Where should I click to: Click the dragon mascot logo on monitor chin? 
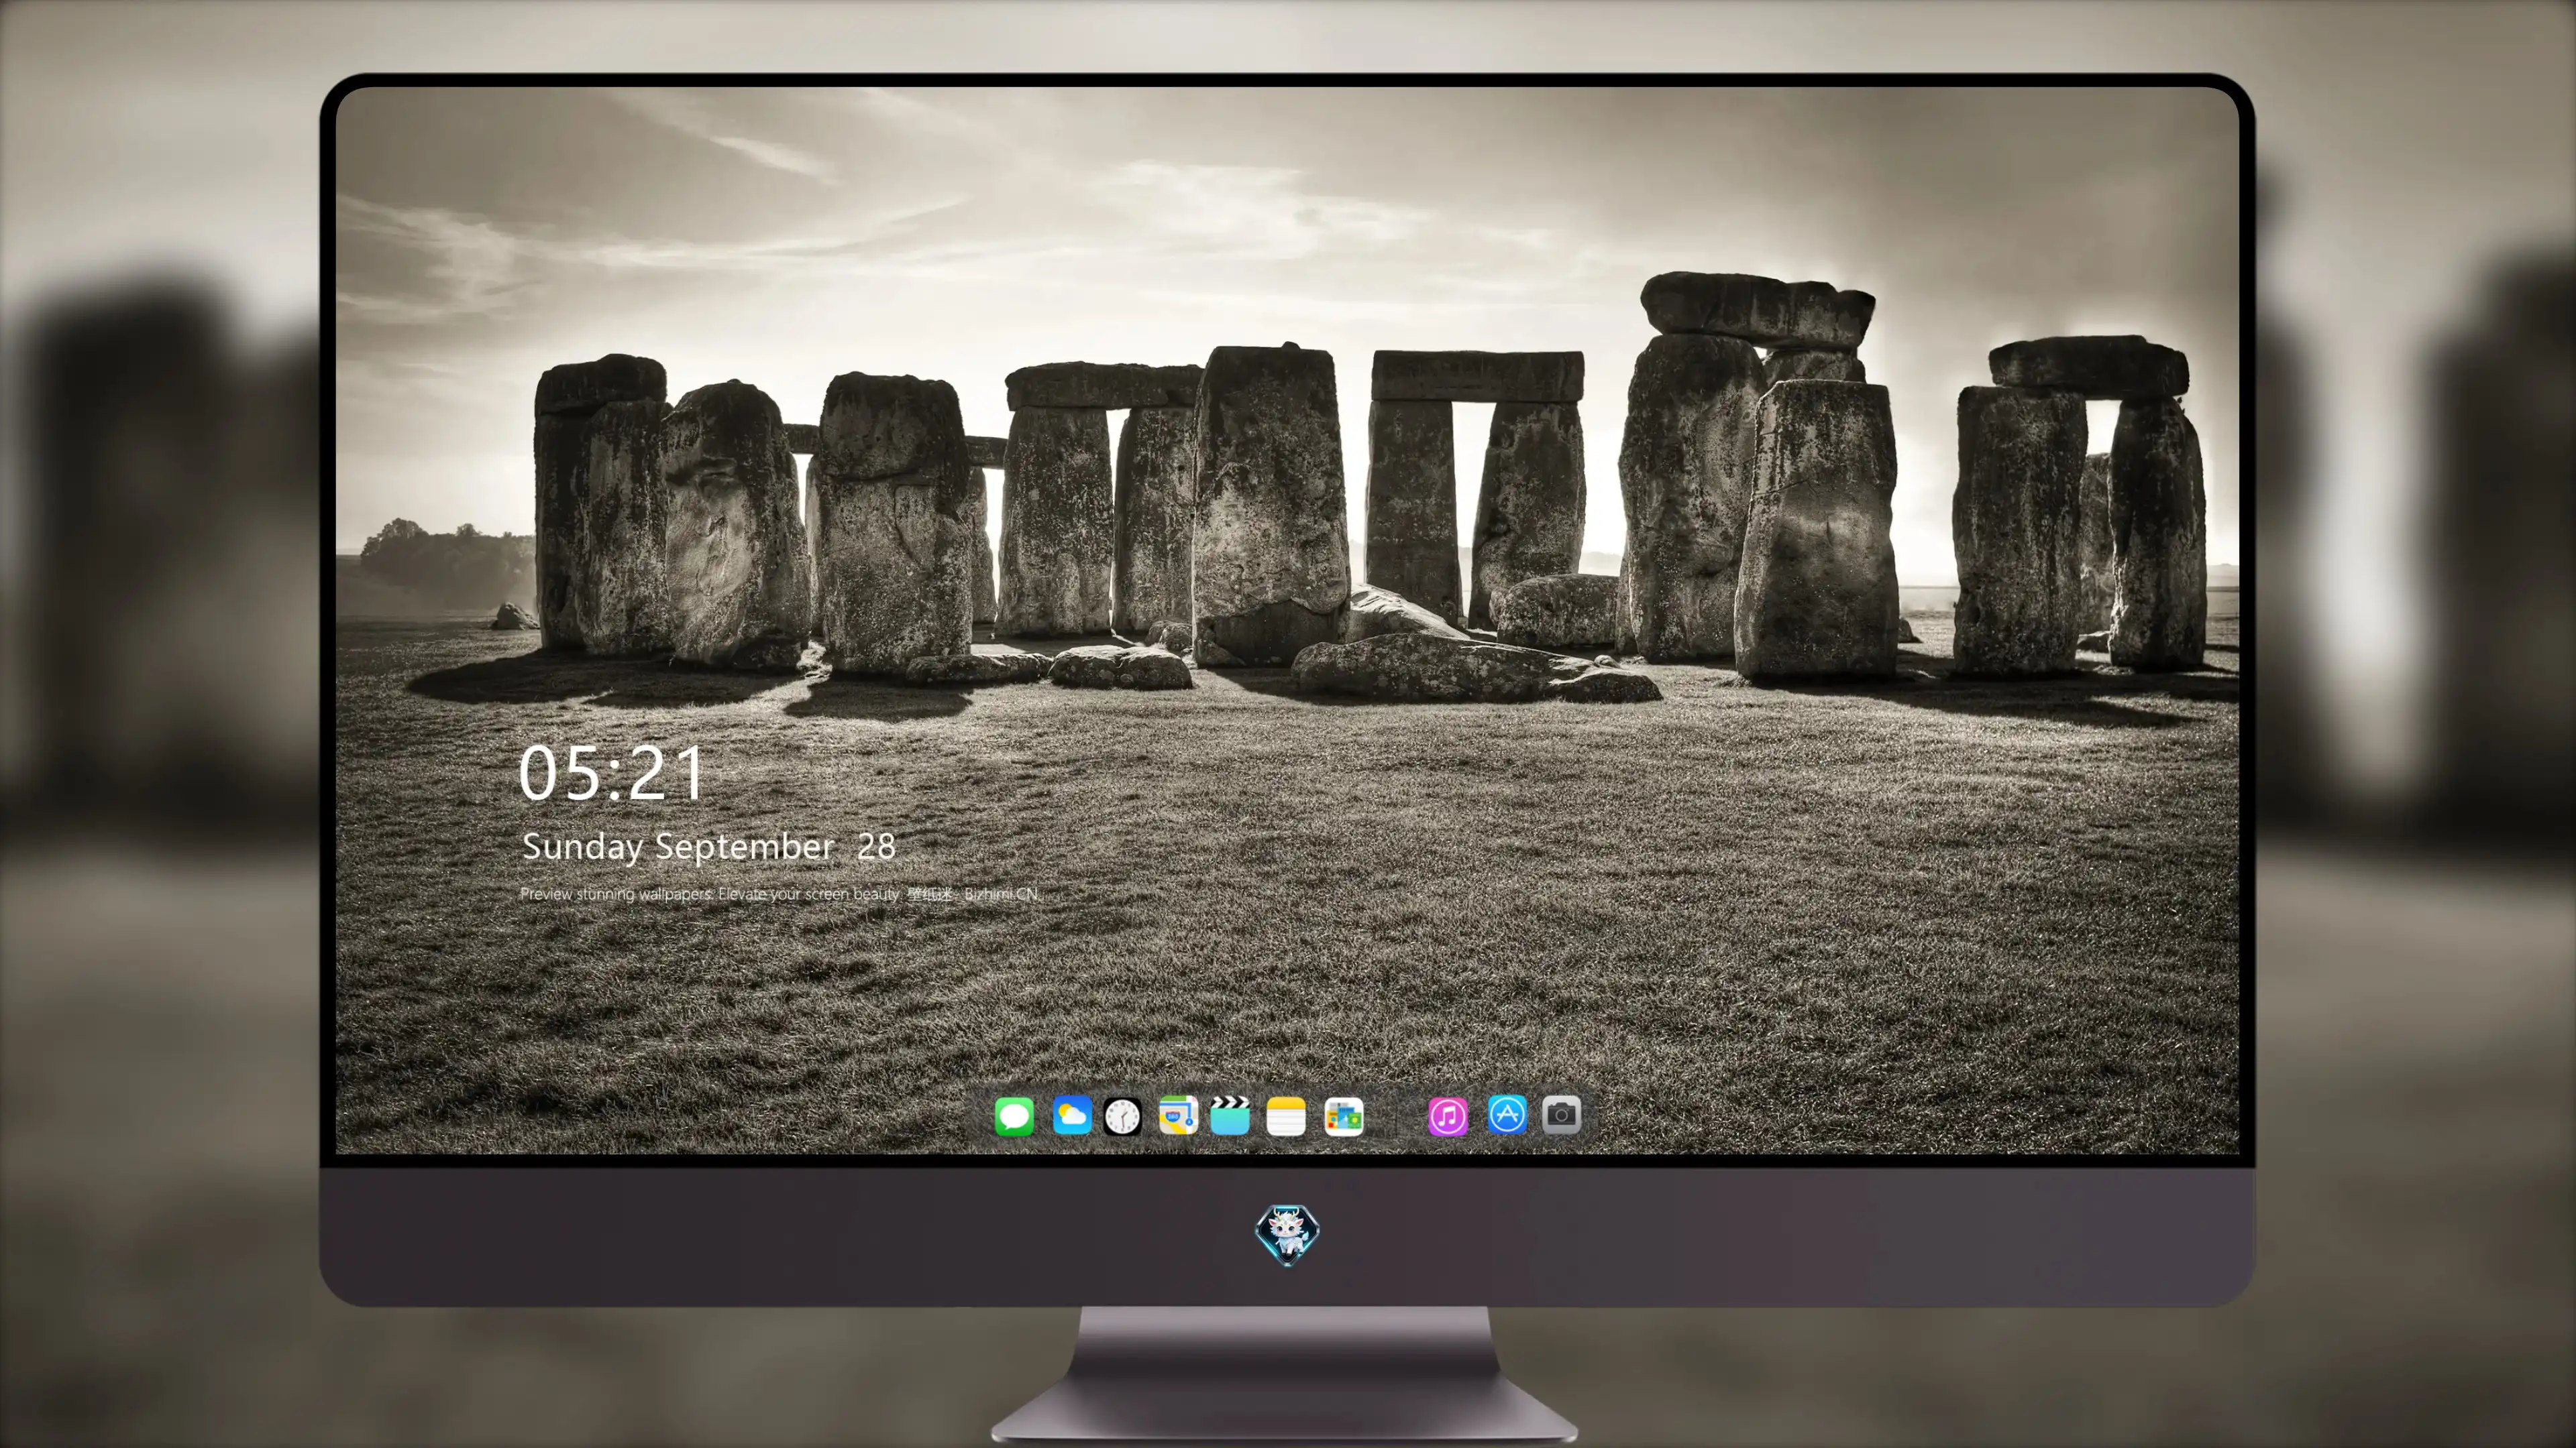coord(1287,1235)
